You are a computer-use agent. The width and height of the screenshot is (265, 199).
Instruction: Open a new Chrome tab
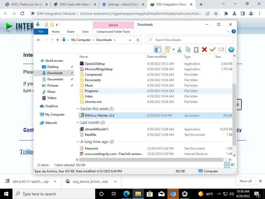201,4
